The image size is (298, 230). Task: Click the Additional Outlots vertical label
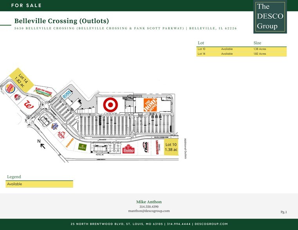click(185, 148)
